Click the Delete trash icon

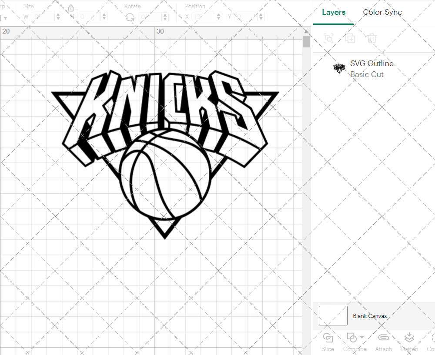click(371, 38)
